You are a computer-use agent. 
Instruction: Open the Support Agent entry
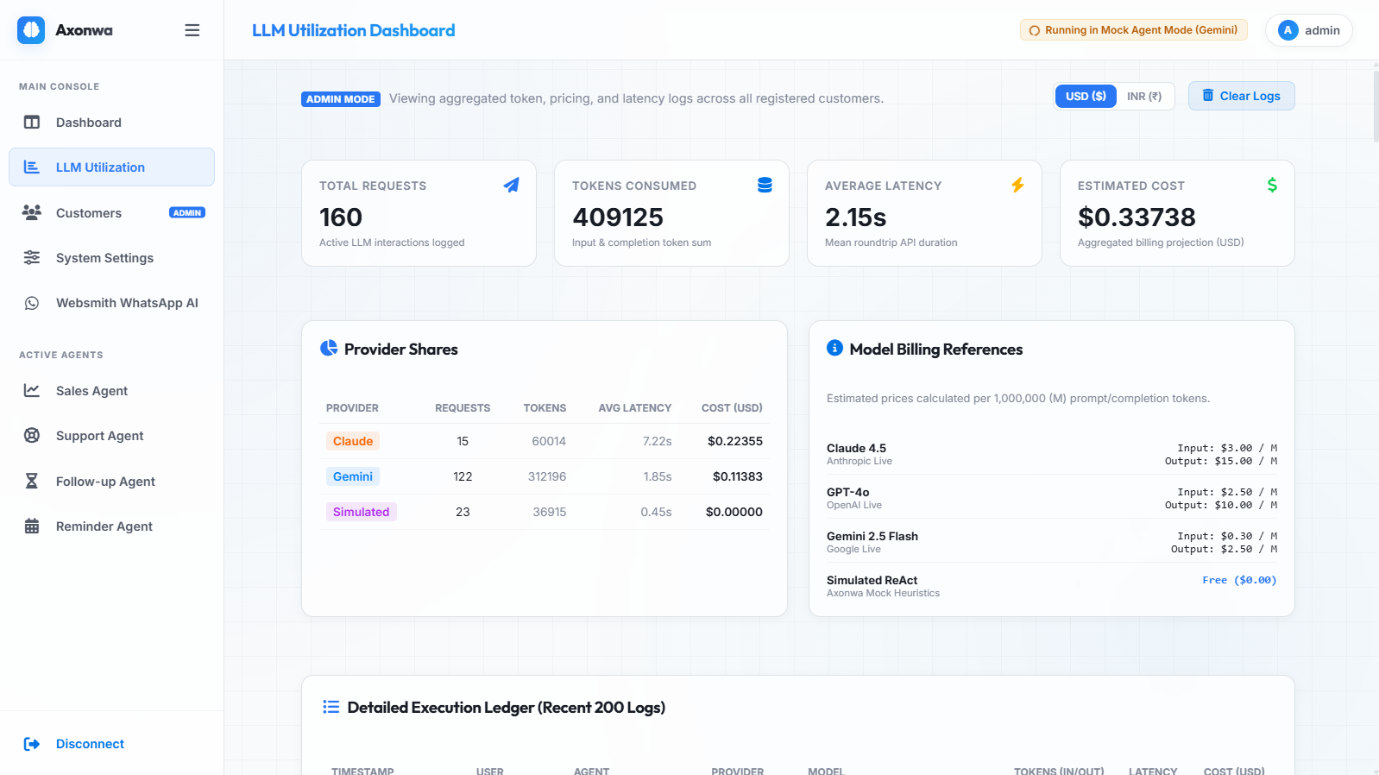[x=112, y=436]
